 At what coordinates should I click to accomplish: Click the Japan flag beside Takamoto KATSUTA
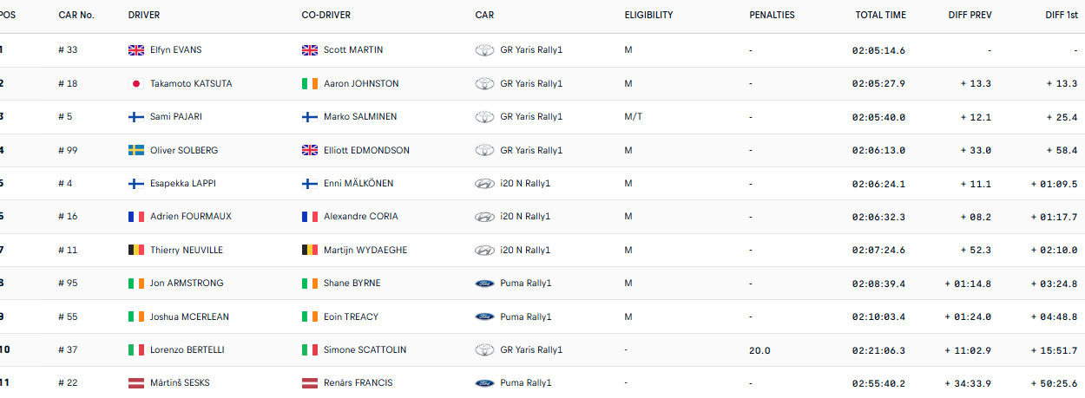[x=135, y=84]
